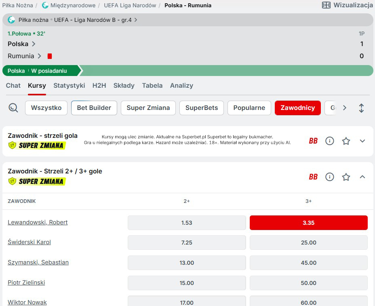The height and width of the screenshot is (306, 375).
Task: Favorite the strzeli gola market star
Action: tap(346, 141)
